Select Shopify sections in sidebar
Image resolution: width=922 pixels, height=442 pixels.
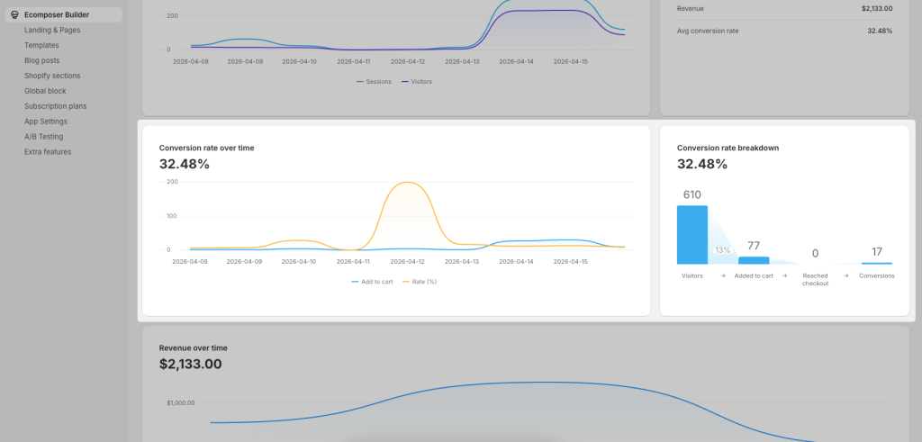tap(52, 76)
